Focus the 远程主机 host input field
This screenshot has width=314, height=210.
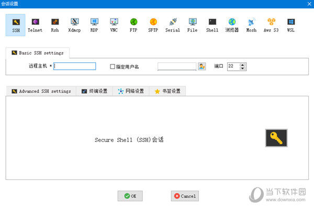coord(74,66)
